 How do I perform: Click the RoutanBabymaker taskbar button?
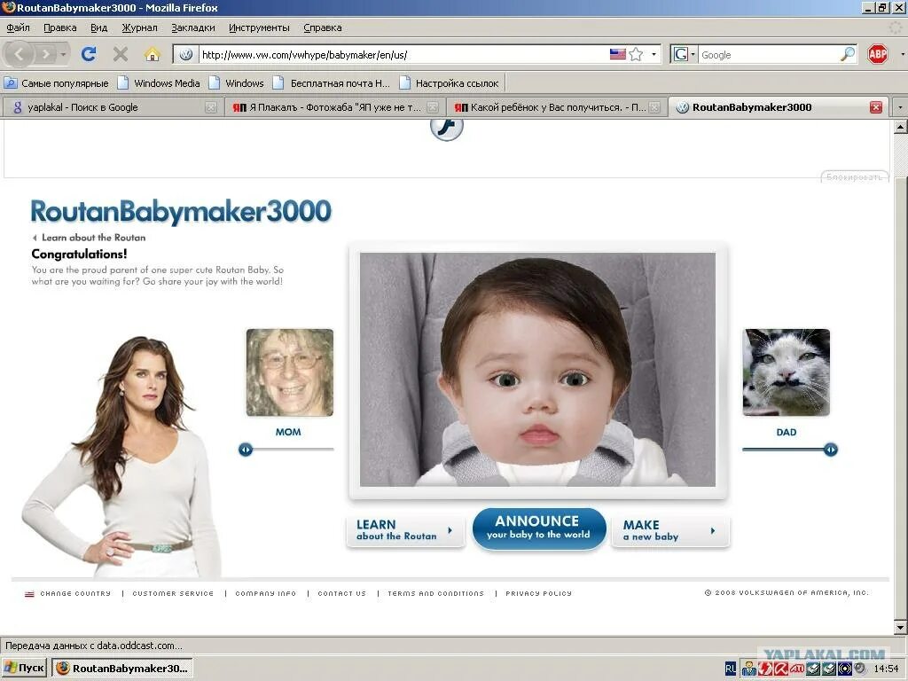121,669
